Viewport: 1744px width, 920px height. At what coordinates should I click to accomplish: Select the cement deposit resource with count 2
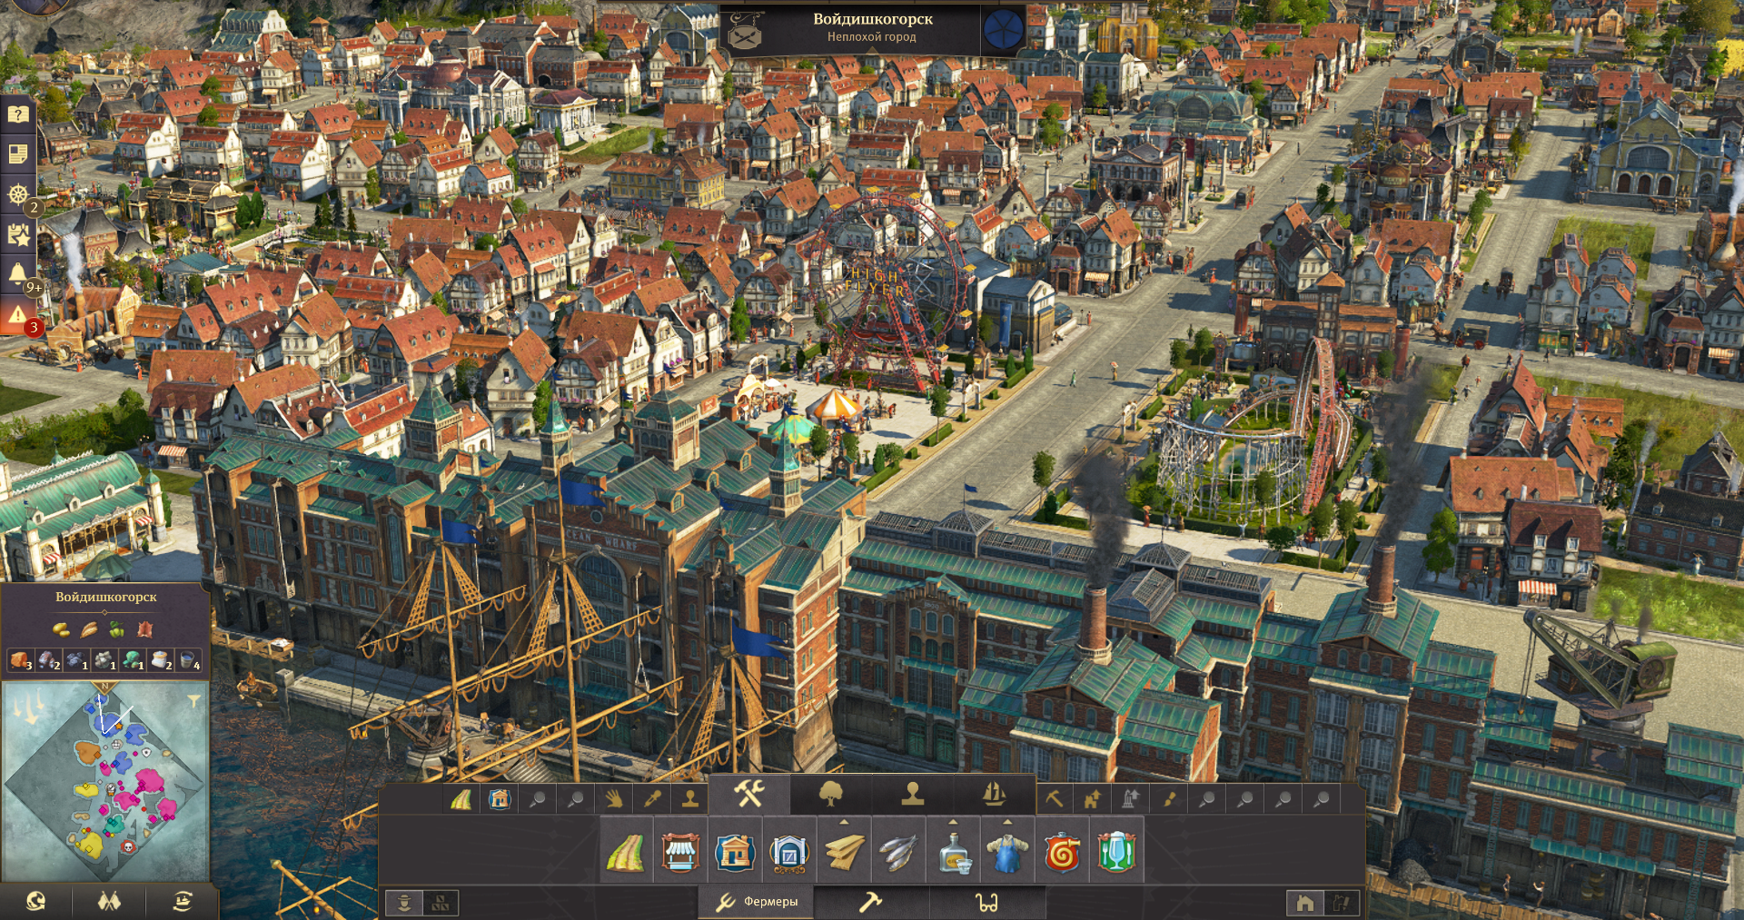(162, 659)
